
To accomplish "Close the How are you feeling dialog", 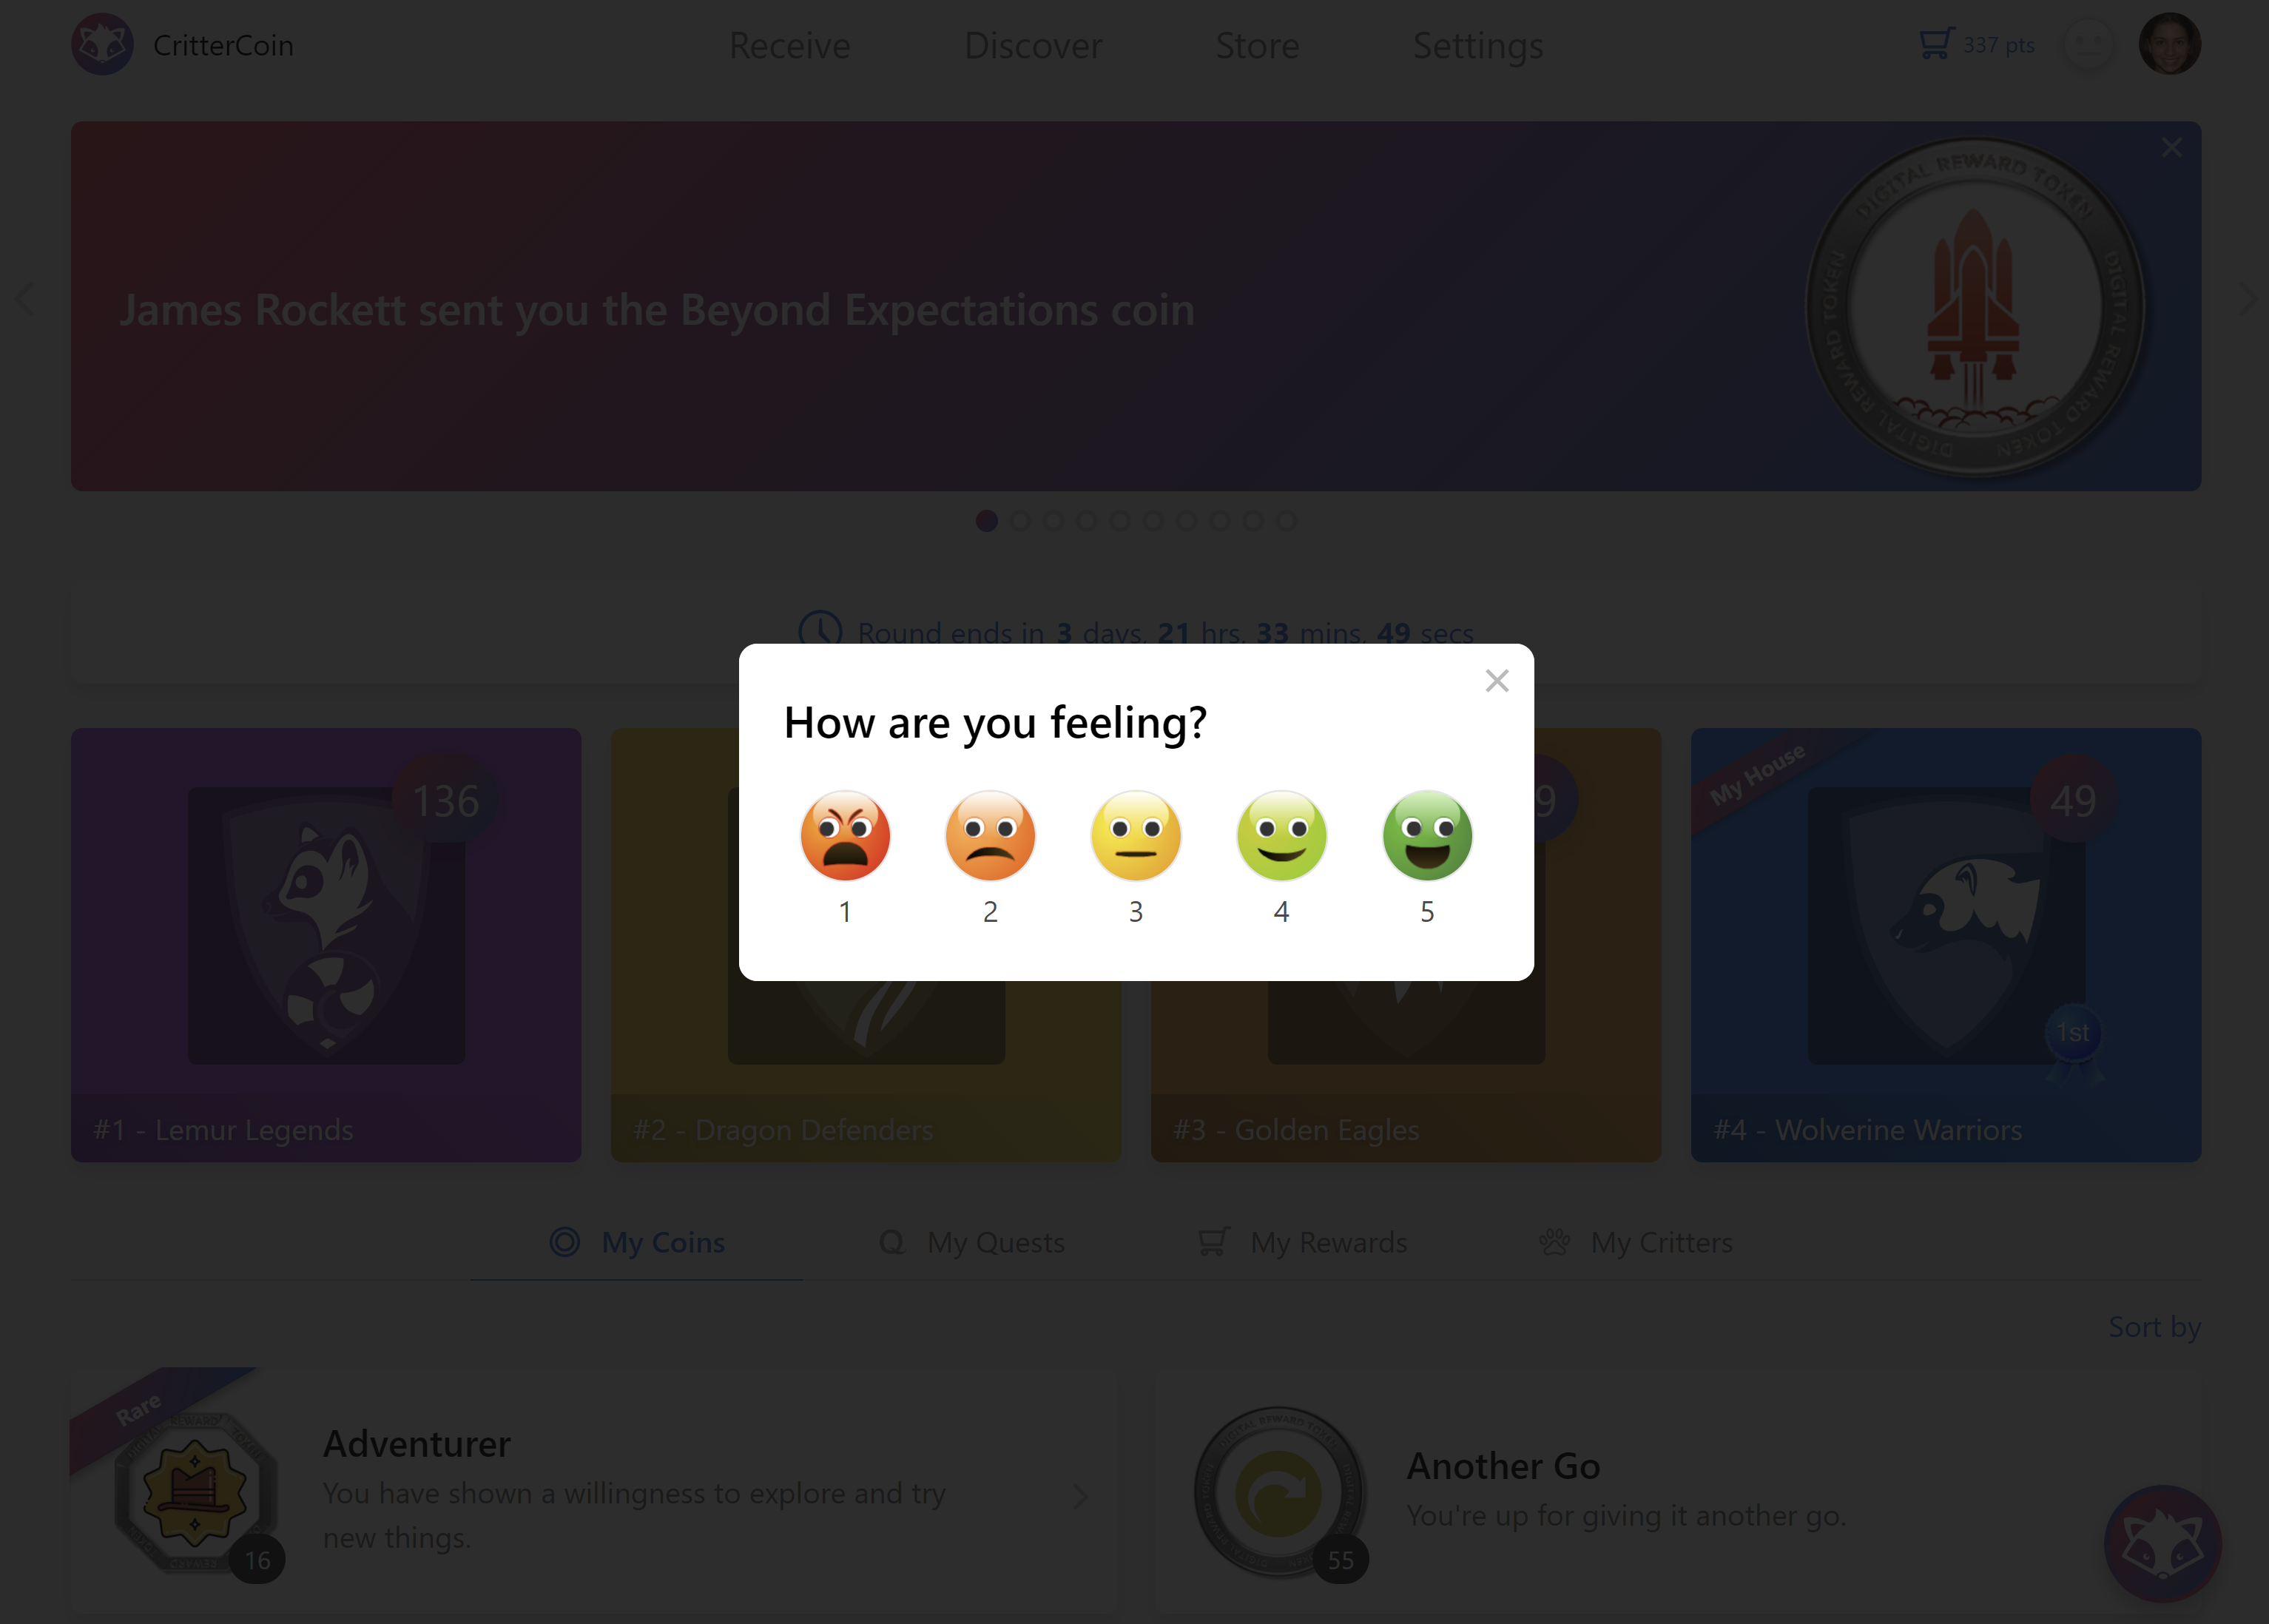I will coord(1497,681).
